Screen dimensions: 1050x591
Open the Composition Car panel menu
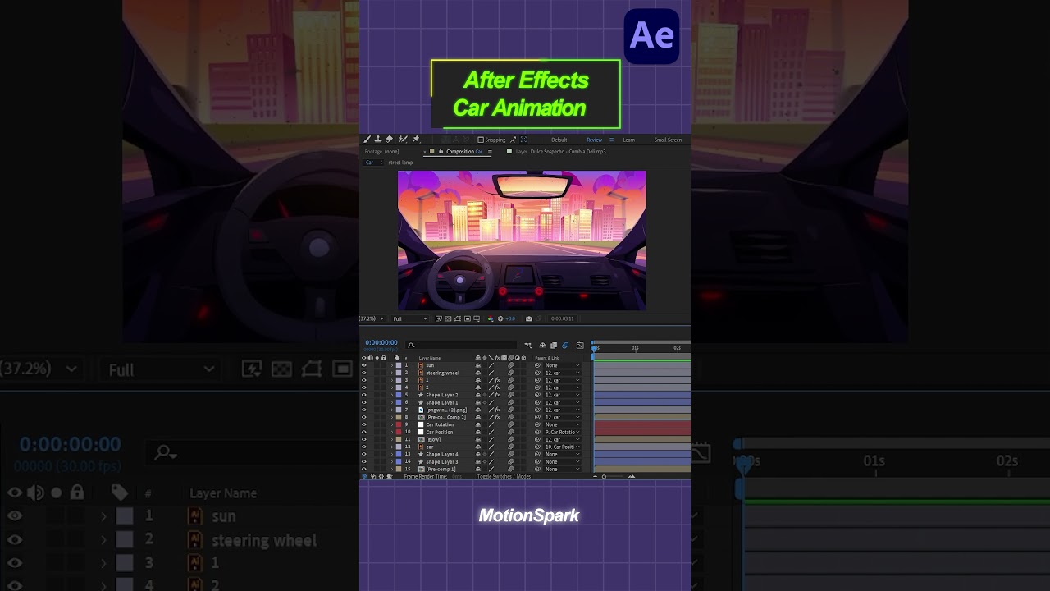click(x=490, y=152)
